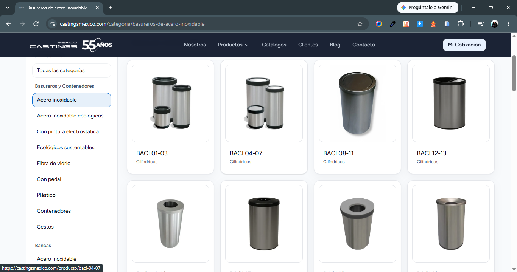Click the page vertical scrollbar
The image size is (517, 272).
point(514,73)
